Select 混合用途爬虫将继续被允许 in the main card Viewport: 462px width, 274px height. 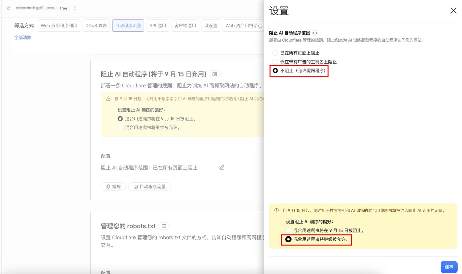[120, 127]
